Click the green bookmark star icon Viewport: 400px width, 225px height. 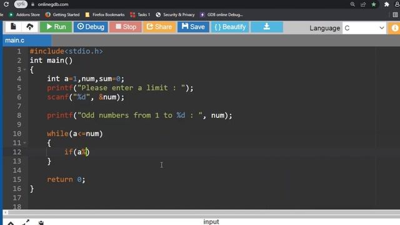(x=374, y=4)
